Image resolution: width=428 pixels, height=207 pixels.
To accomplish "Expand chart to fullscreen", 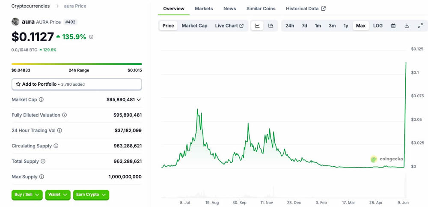I will click(420, 26).
